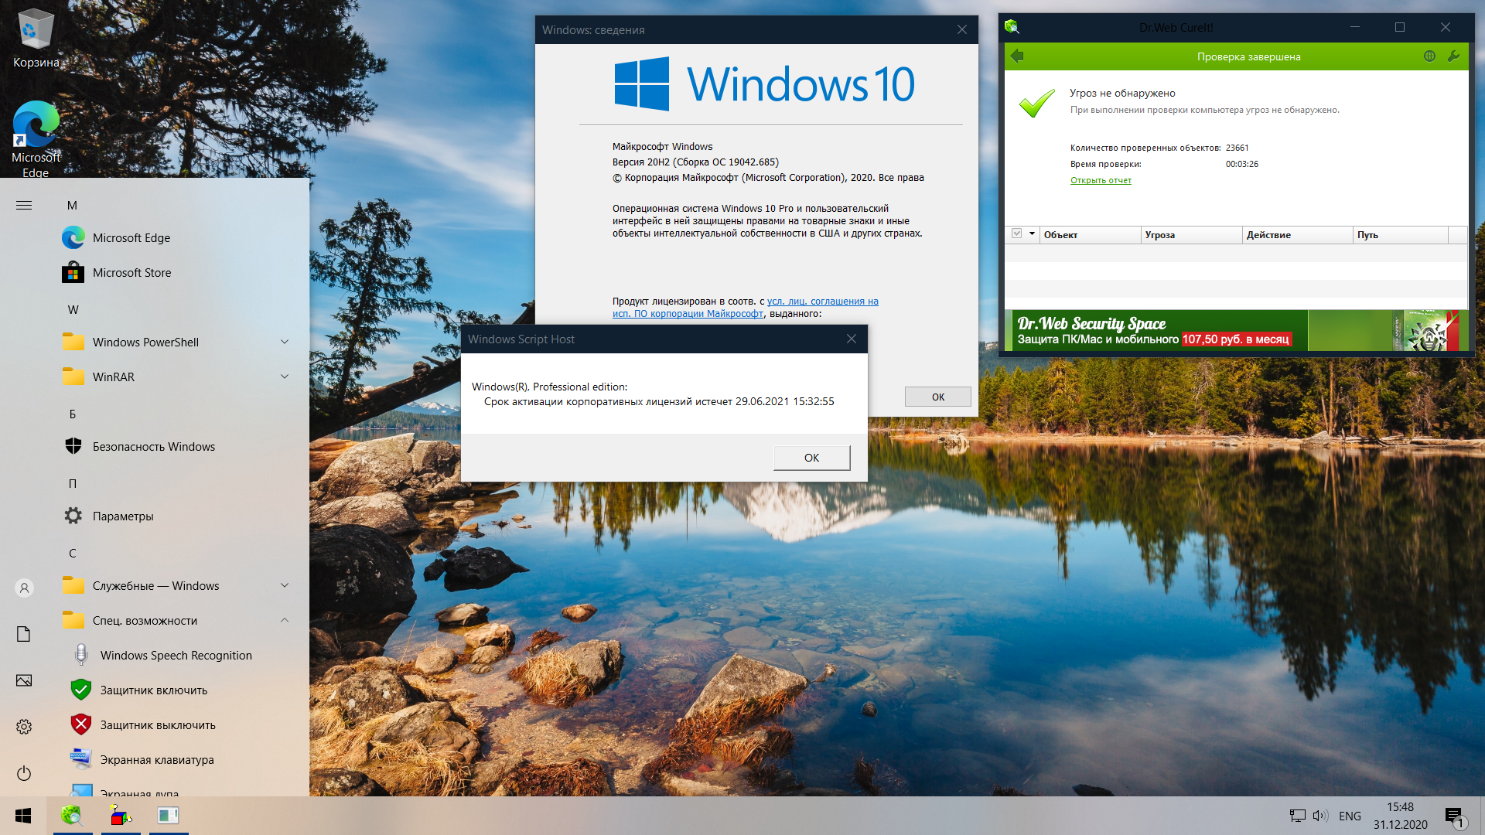Sort Dr.Web results by Путь column
The height and width of the screenshot is (835, 1485).
point(1400,235)
